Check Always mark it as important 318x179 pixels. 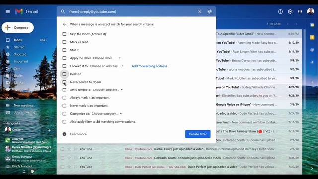click(64, 98)
